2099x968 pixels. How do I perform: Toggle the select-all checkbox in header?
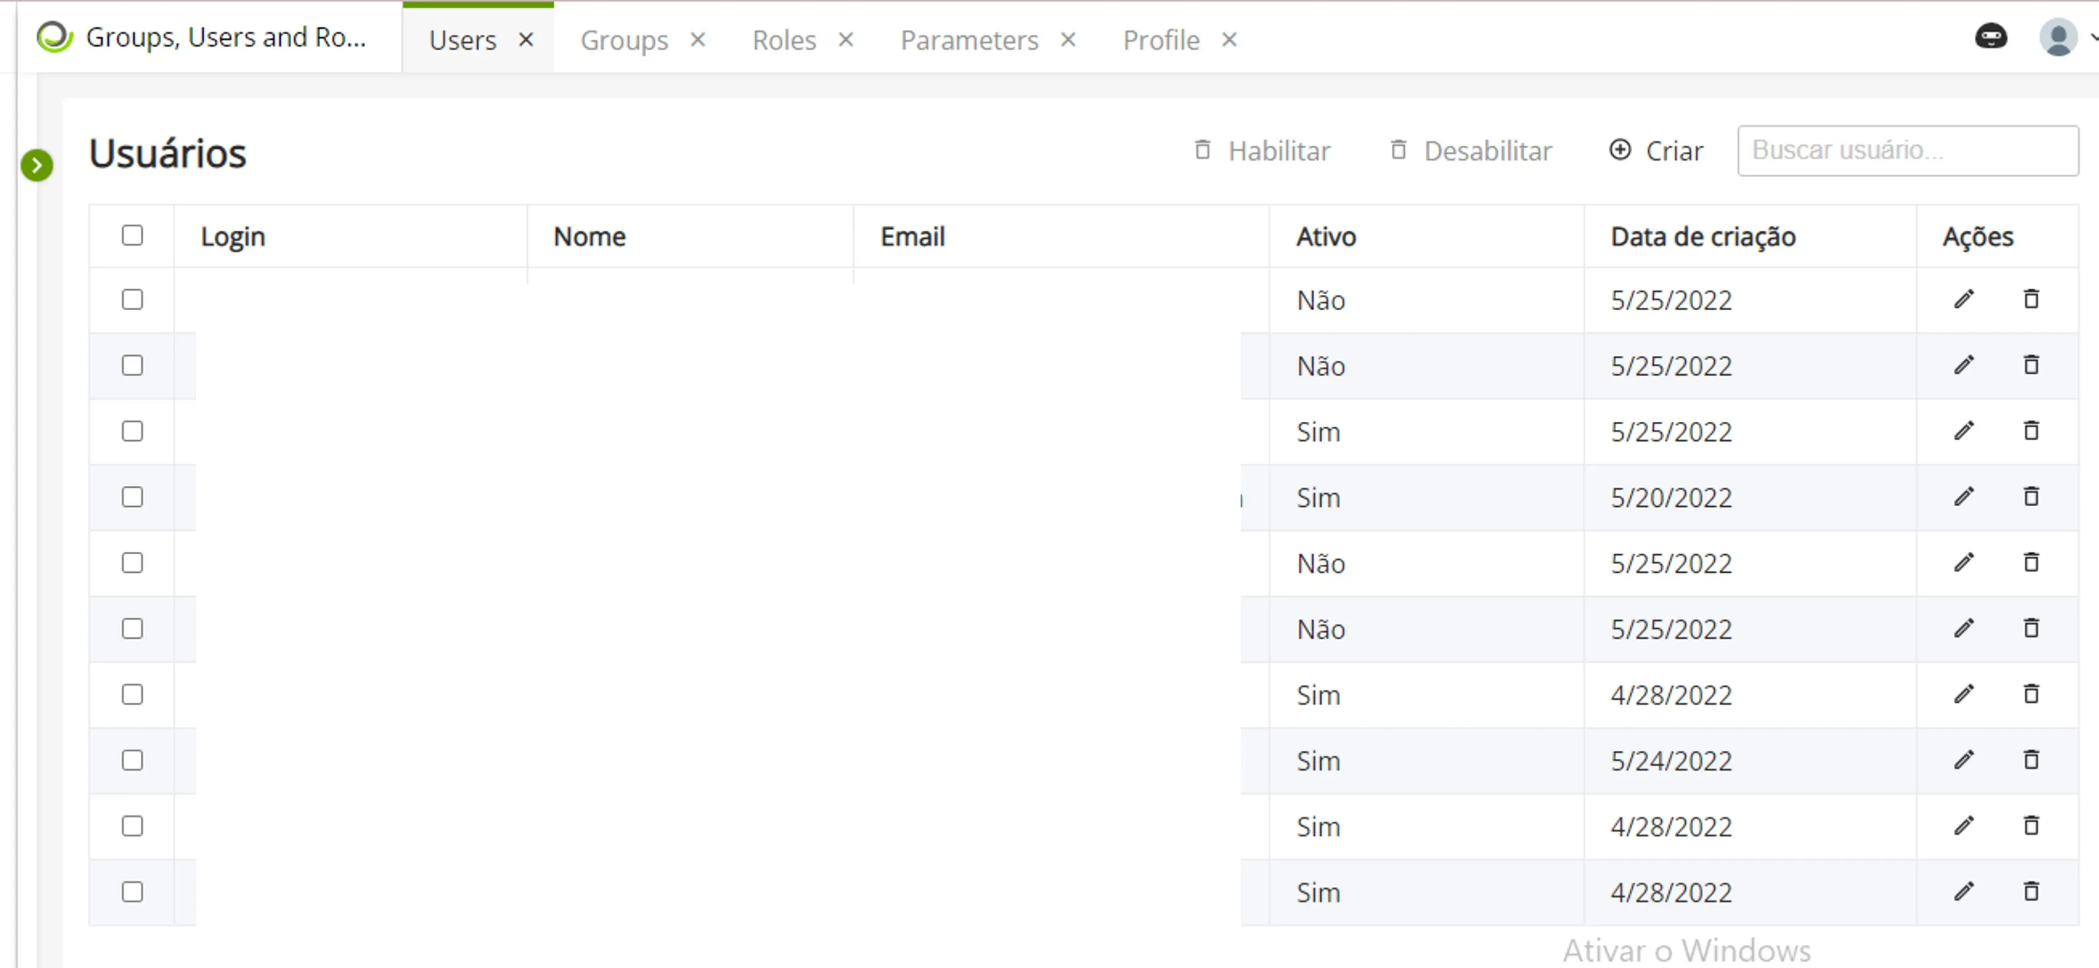pos(132,236)
